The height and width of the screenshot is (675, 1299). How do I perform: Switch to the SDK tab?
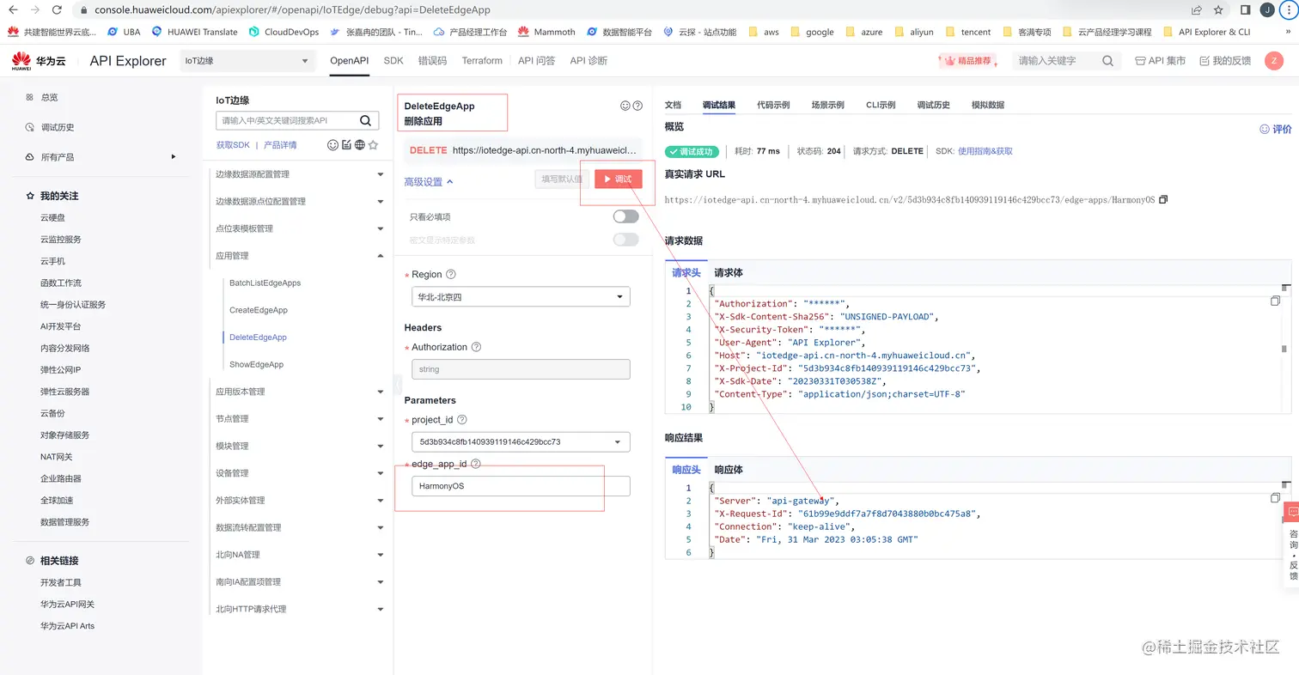393,61
